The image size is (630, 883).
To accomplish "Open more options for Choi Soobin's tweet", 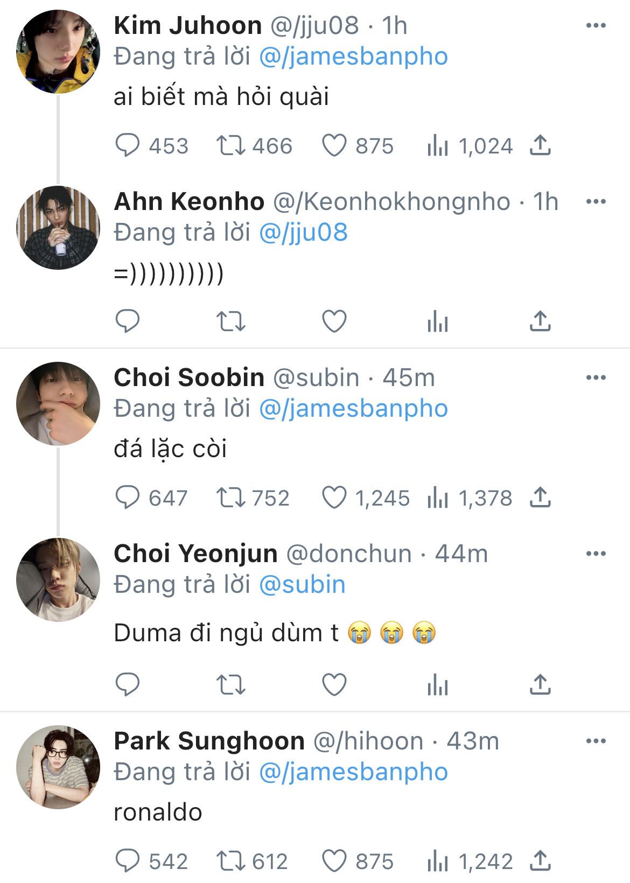I will 596,377.
